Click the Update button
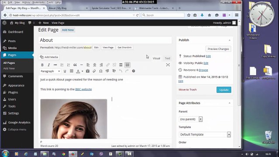The image size is (279, 157). 224,90
